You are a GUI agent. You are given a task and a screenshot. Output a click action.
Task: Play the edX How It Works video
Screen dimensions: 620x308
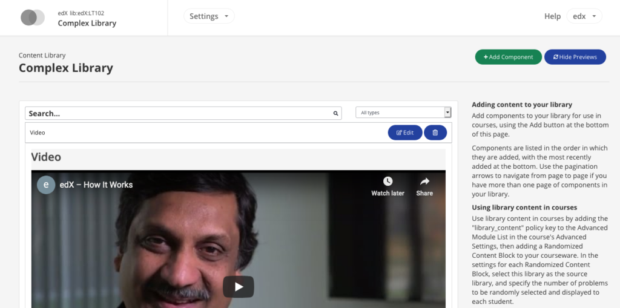(239, 287)
